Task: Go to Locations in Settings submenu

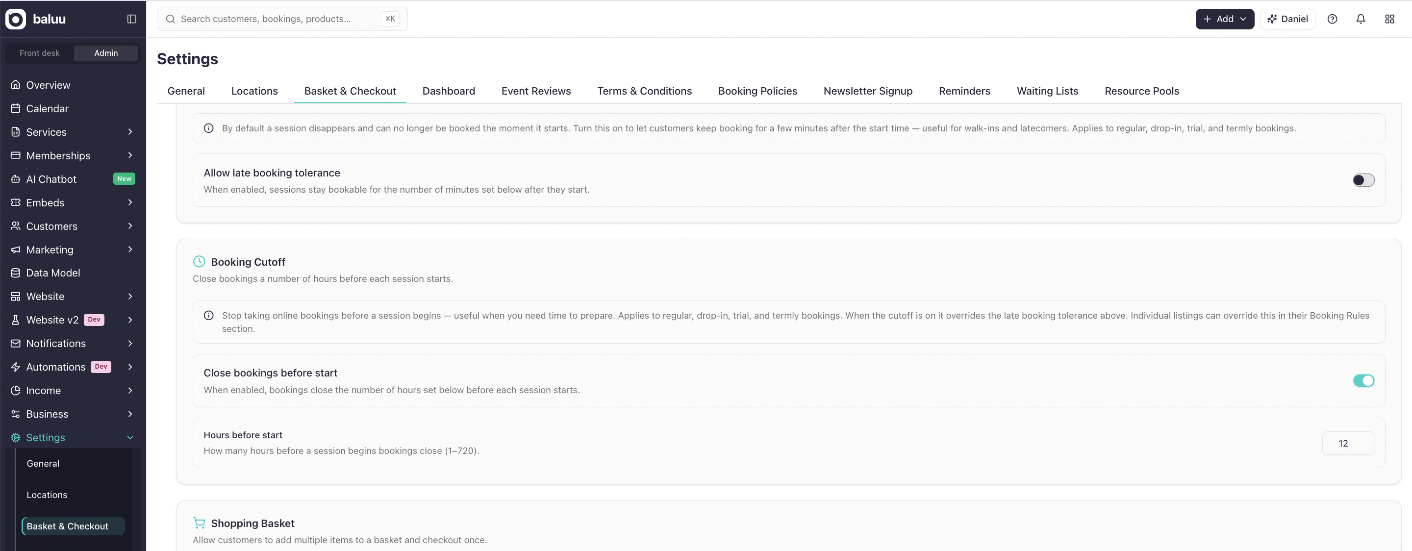Action: point(47,495)
